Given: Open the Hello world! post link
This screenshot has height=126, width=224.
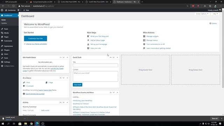Looking at the screenshot, I should click(45, 111).
